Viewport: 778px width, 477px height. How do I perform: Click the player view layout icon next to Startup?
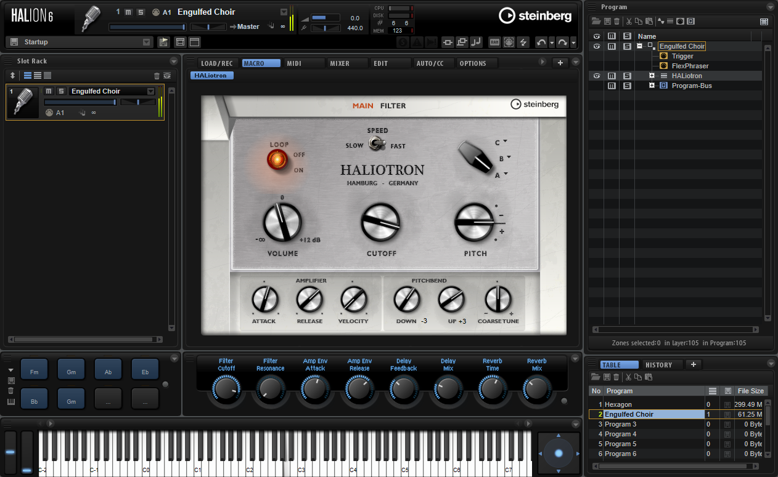[x=181, y=42]
